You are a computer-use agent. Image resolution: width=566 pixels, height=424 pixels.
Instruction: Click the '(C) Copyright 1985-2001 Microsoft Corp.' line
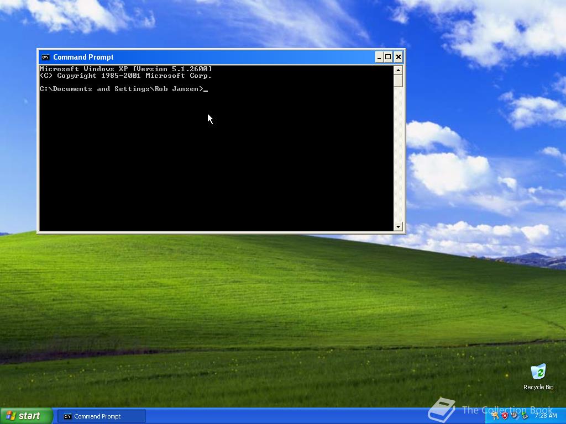125,76
